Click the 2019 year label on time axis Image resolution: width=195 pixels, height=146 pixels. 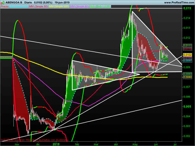tap(56, 144)
